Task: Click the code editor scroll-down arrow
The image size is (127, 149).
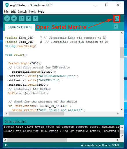Action: [122, 109]
